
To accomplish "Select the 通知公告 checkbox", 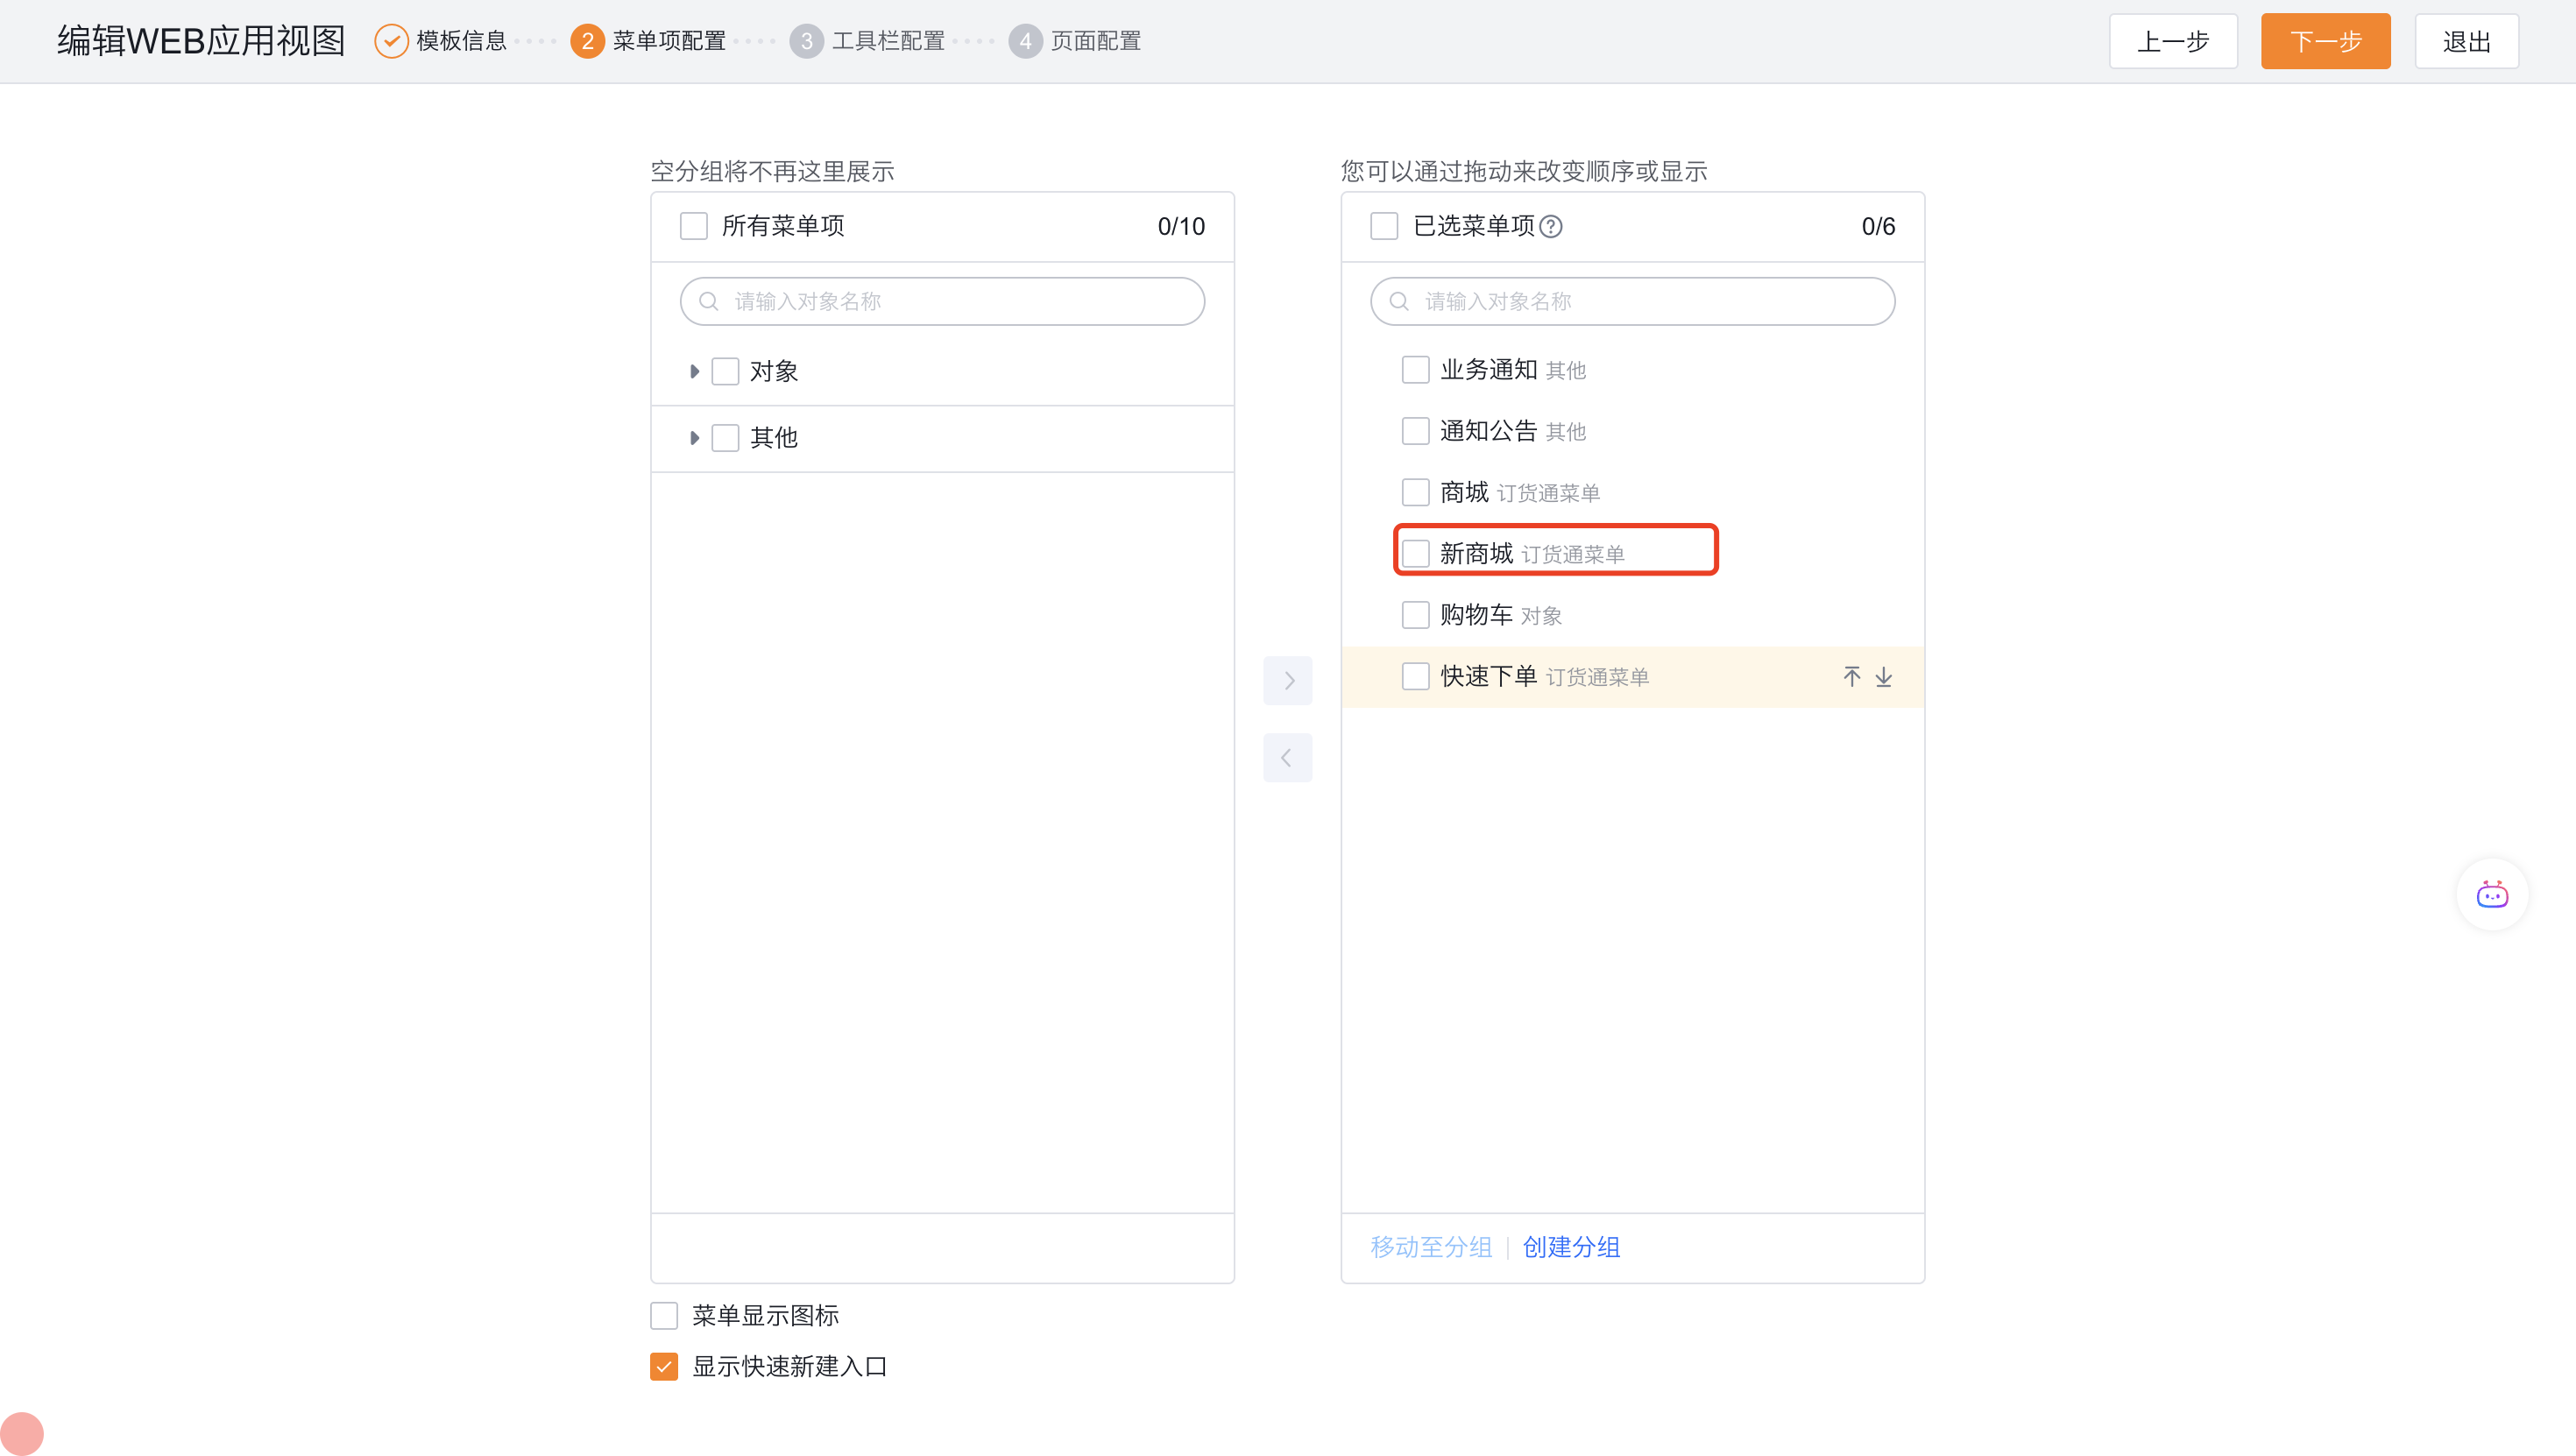I will [x=1415, y=431].
